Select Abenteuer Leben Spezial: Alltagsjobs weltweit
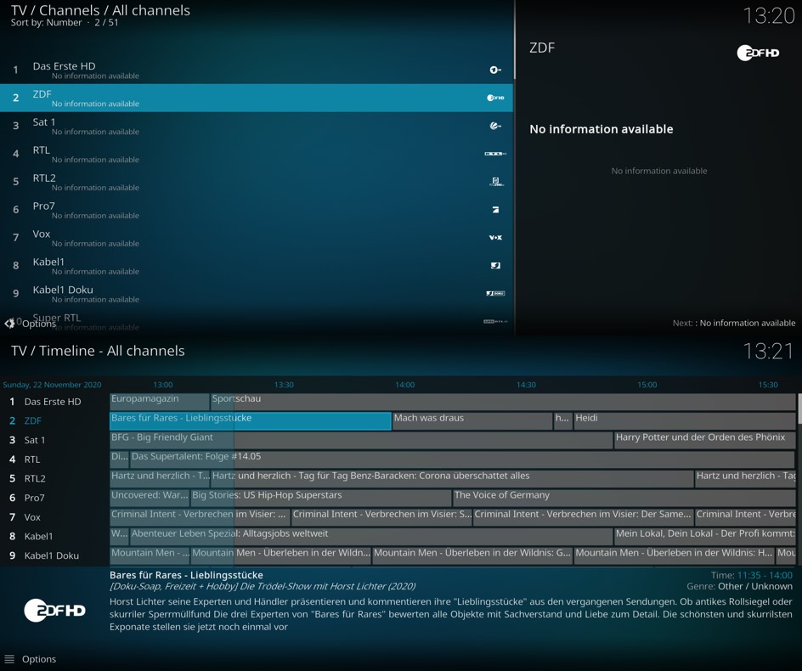This screenshot has height=671, width=802. (371, 537)
